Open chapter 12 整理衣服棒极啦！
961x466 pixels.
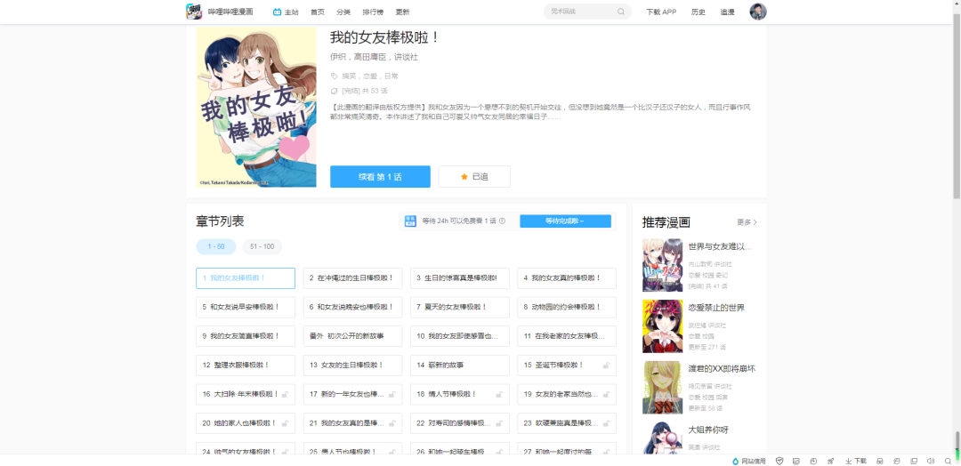pyautogui.click(x=246, y=365)
